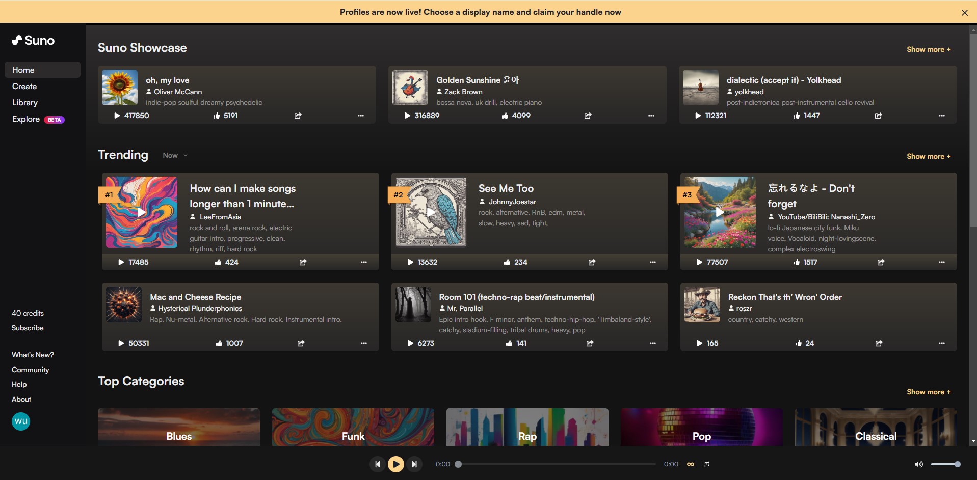This screenshot has height=480, width=977.
Task: Share 'Reckon That's th' Wron' Order'
Action: pos(879,343)
